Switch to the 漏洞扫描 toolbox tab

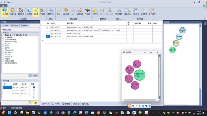click(x=24, y=26)
